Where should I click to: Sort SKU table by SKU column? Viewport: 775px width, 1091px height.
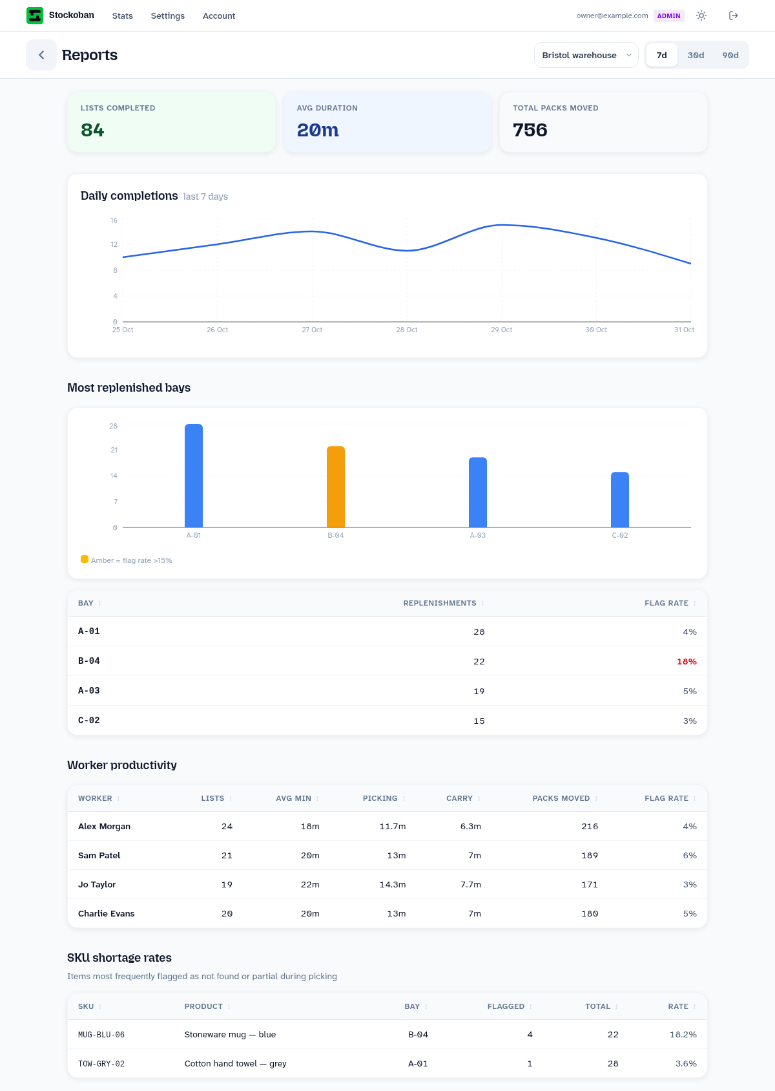[x=90, y=1006]
